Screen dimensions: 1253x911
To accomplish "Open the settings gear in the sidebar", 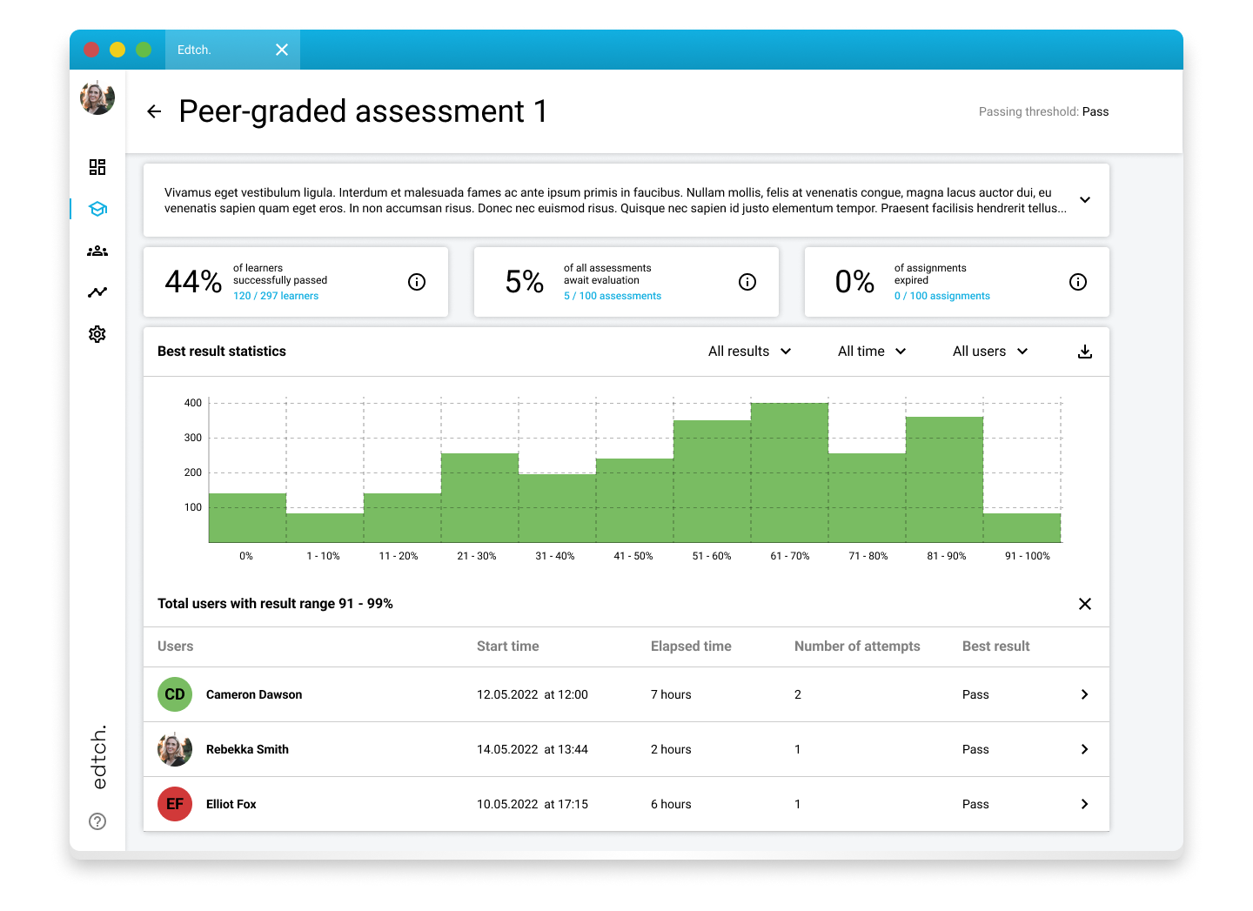I will [x=97, y=334].
